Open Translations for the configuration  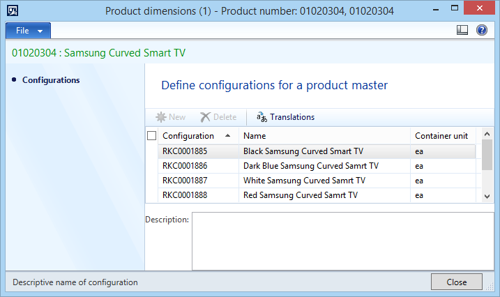[285, 117]
